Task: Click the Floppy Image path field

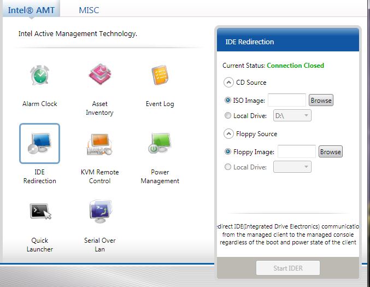Action: click(297, 151)
